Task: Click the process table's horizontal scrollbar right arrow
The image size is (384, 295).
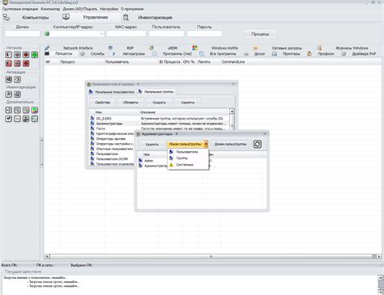Action: [x=379, y=256]
